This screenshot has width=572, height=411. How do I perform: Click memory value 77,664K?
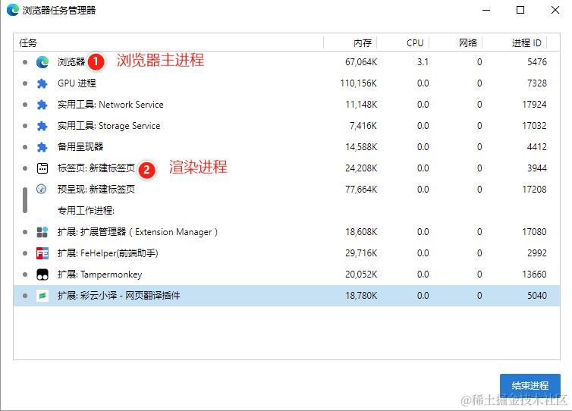point(361,189)
